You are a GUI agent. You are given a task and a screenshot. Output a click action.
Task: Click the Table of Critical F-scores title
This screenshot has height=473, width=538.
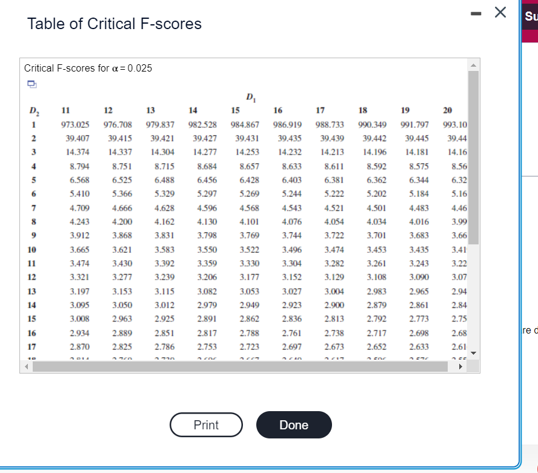[x=114, y=24]
